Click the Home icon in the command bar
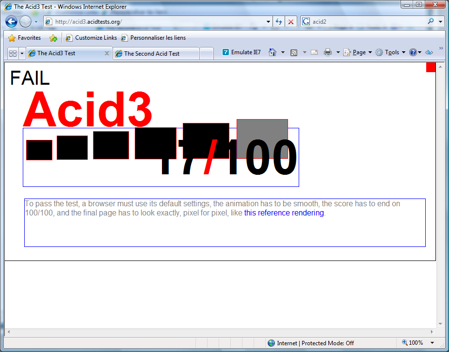The height and width of the screenshot is (352, 449). pyautogui.click(x=273, y=52)
